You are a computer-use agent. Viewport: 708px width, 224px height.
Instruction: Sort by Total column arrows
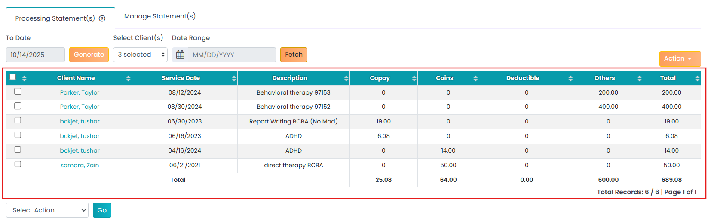pyautogui.click(x=697, y=78)
